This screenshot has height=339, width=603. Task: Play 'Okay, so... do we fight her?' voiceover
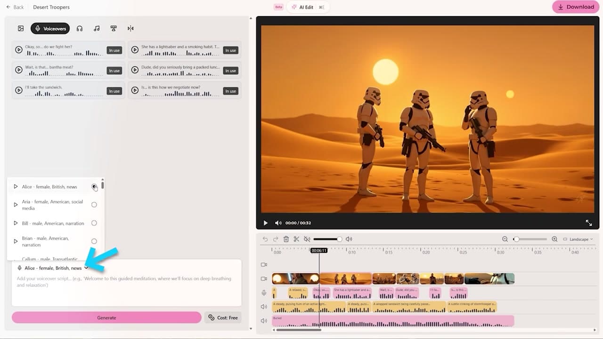point(19,49)
